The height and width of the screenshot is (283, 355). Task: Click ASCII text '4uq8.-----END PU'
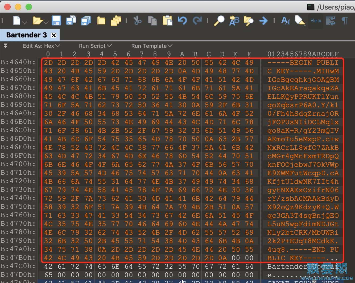303,250
